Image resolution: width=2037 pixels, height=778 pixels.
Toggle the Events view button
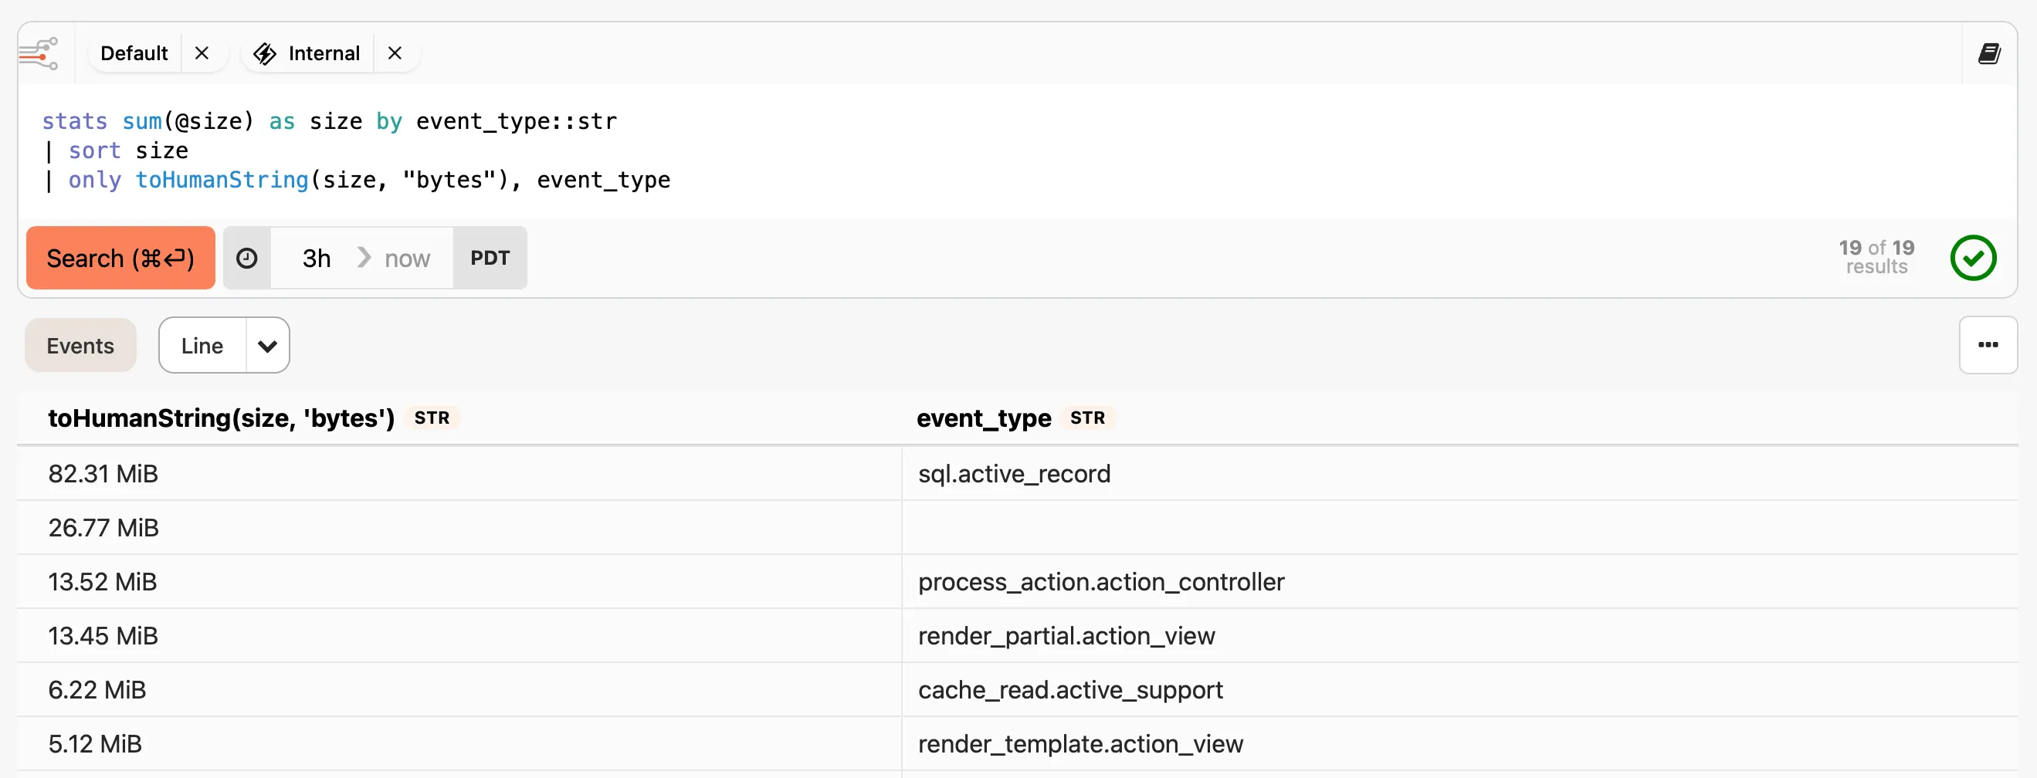point(79,345)
